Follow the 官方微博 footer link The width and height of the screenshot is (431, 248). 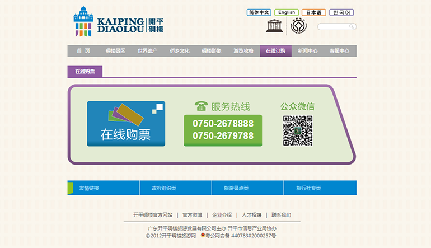pos(192,215)
